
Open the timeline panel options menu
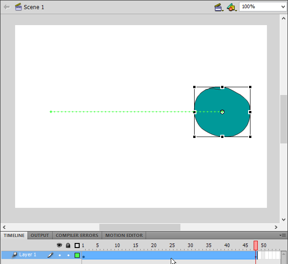pos(283,235)
